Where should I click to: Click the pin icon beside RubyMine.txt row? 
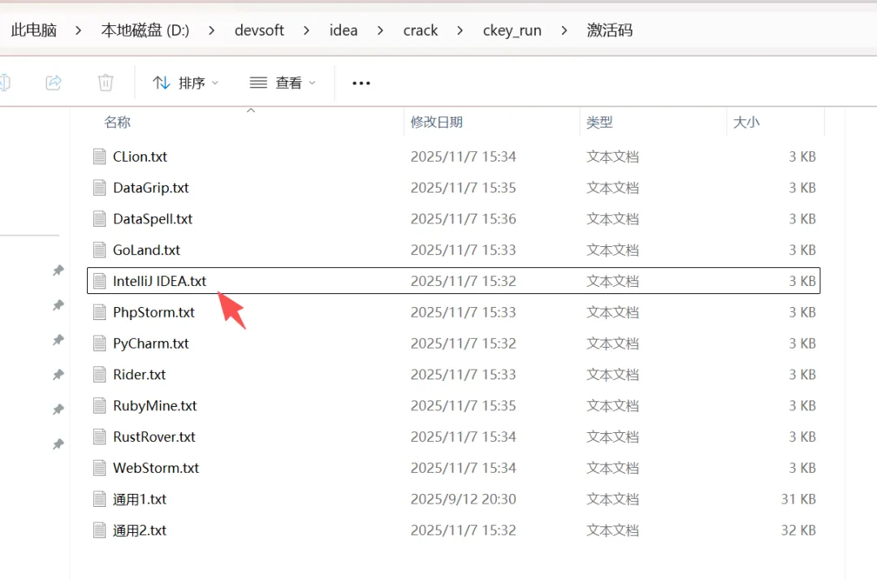[58, 409]
